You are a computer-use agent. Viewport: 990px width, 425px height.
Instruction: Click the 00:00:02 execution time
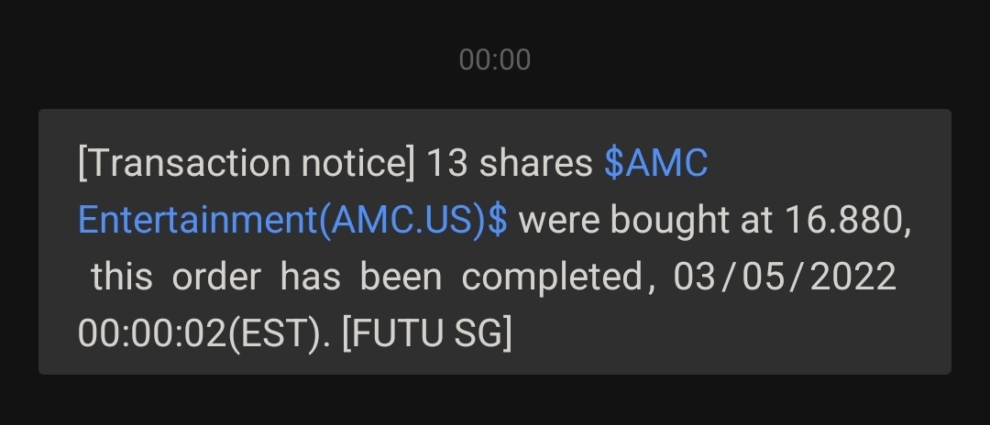click(x=151, y=332)
